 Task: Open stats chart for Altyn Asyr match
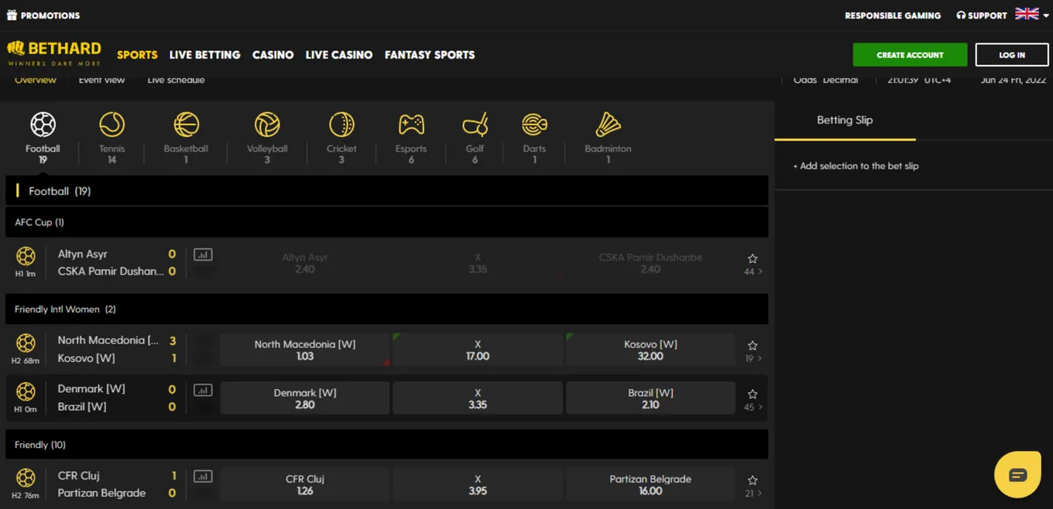pyautogui.click(x=203, y=254)
